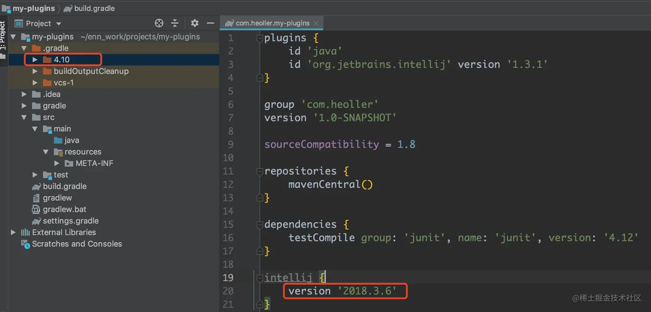Select Scratches and Consoles tree item

click(x=114, y=244)
